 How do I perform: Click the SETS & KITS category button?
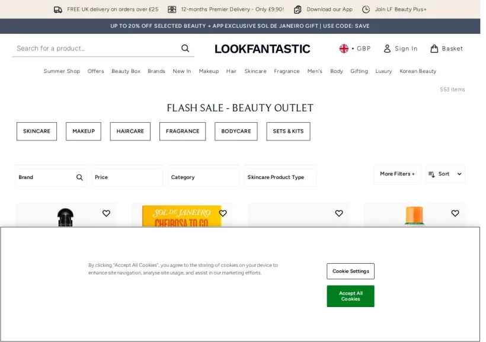[288, 132]
